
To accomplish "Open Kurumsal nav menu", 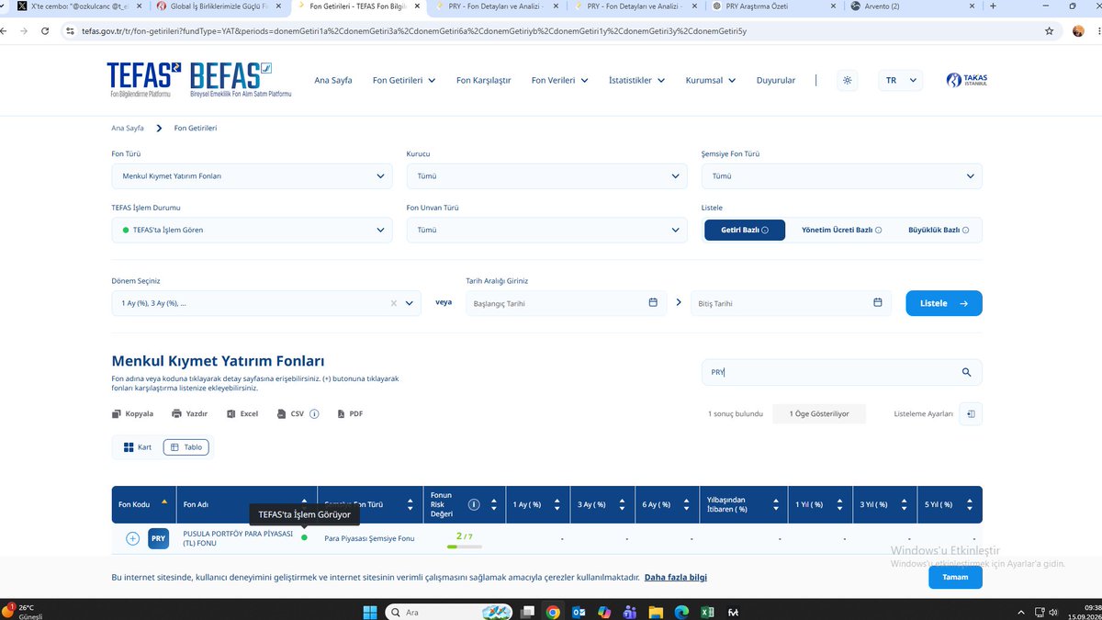I will (x=711, y=80).
